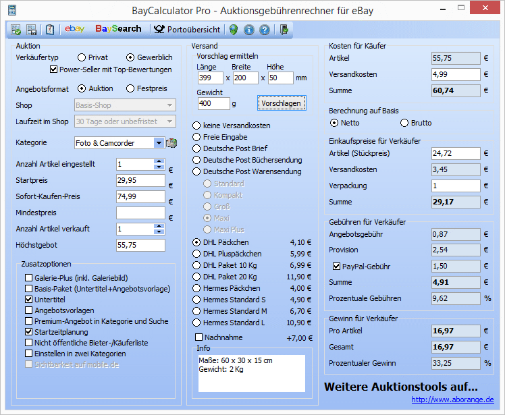Click the empty Mindestpreis field
The width and height of the screenshot is (505, 415).
point(140,213)
